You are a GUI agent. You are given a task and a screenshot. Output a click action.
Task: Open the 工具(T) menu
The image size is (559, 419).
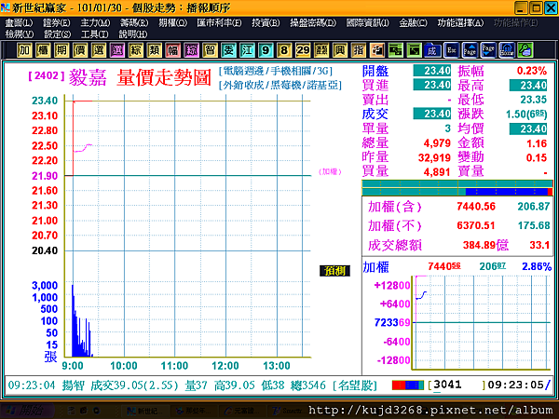[94, 34]
